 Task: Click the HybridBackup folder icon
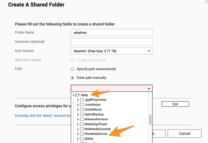pyautogui.click(x=82, y=115)
